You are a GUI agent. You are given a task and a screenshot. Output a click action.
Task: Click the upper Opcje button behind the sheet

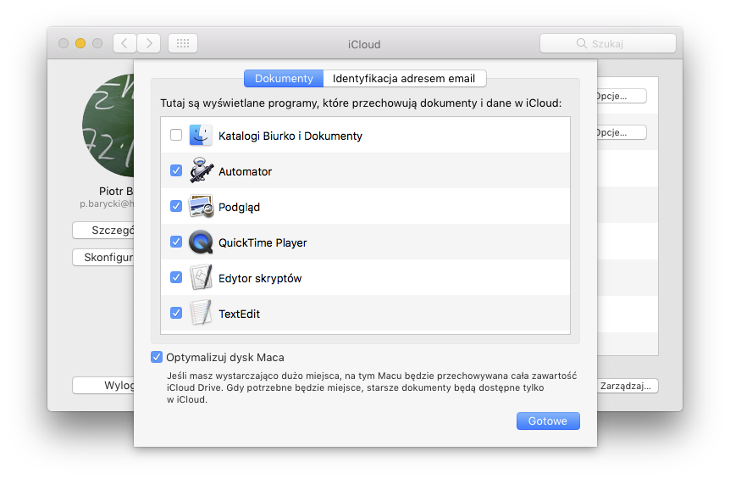[622, 96]
